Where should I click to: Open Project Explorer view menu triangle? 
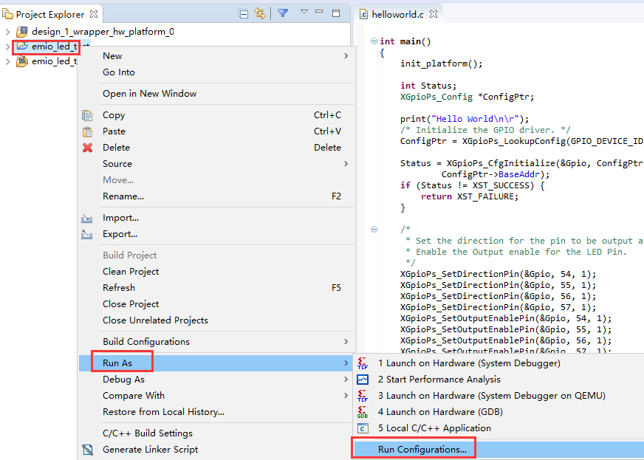click(x=304, y=12)
